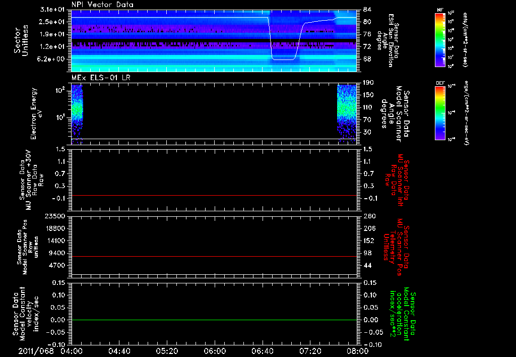
Task: Click the 84 degree elevation tick
Action: (367, 10)
